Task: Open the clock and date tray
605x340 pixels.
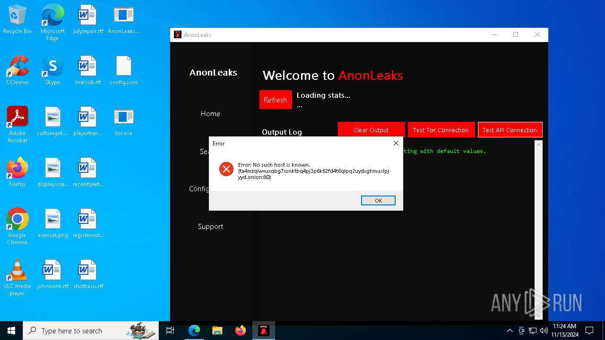Action: (x=564, y=331)
